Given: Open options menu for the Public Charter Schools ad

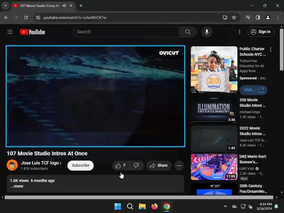Looking at the screenshot, I should 270,50.
